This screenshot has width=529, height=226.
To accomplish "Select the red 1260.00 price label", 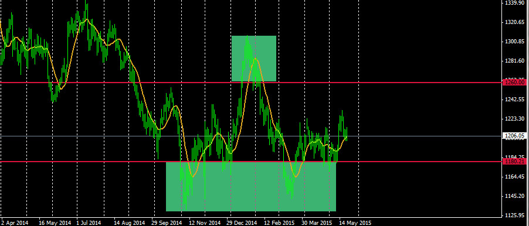I will 515,82.
